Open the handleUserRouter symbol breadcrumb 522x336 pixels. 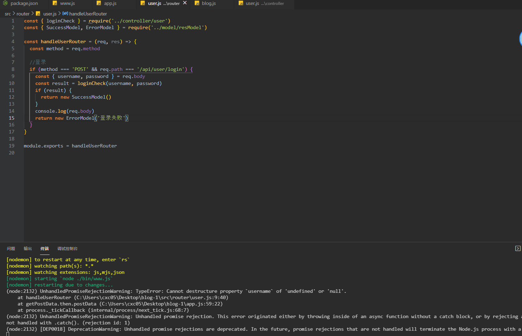point(85,14)
